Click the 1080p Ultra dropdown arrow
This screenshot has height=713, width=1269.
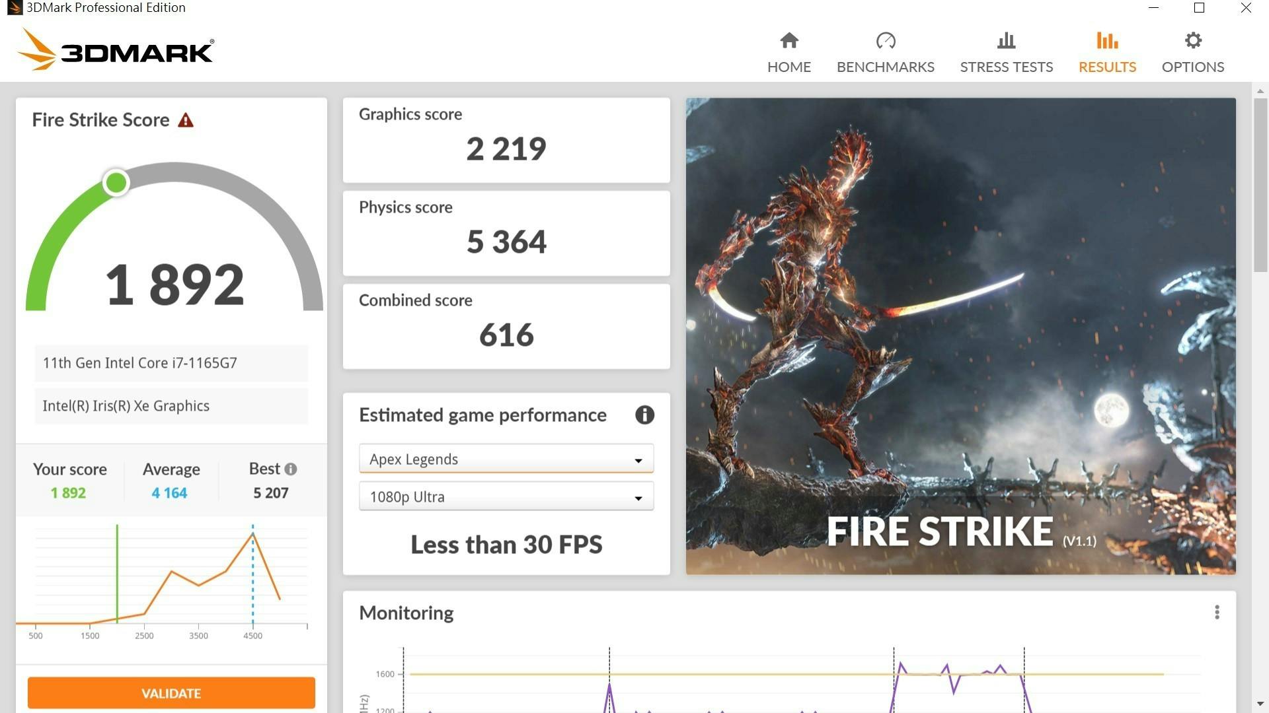tap(638, 498)
